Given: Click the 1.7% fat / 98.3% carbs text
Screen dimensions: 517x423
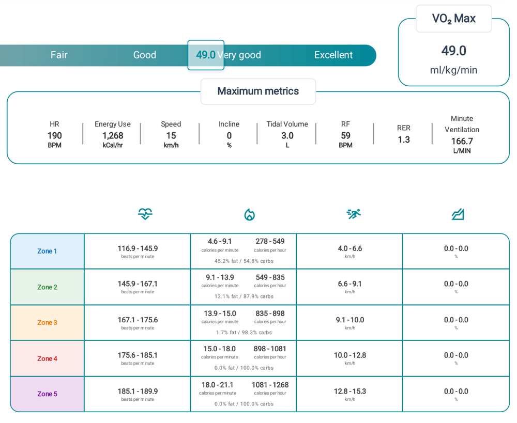Looking at the screenshot, I should 244,333.
